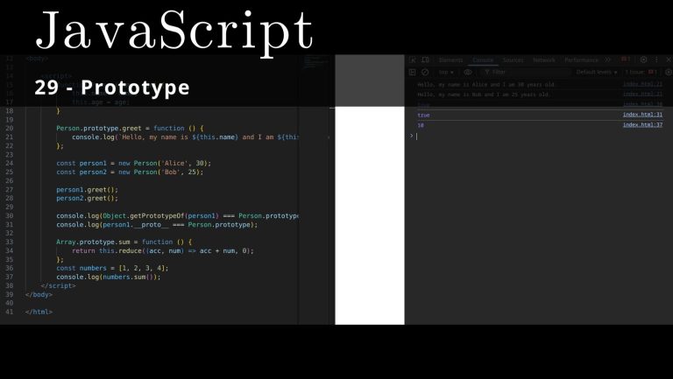The width and height of the screenshot is (673, 379).
Task: Click the line 'console.log(numbers.sum());'
Action: 108,277
